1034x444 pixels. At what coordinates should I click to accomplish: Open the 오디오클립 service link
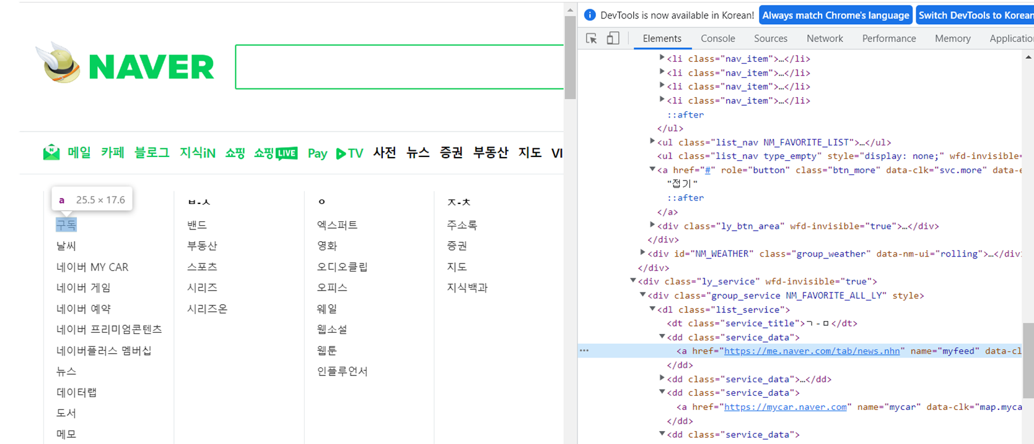(343, 267)
